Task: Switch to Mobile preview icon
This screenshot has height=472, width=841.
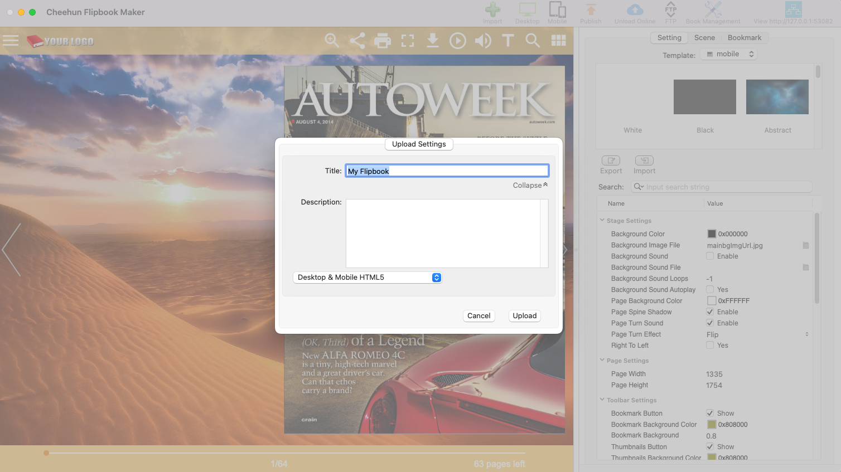Action: 557,10
